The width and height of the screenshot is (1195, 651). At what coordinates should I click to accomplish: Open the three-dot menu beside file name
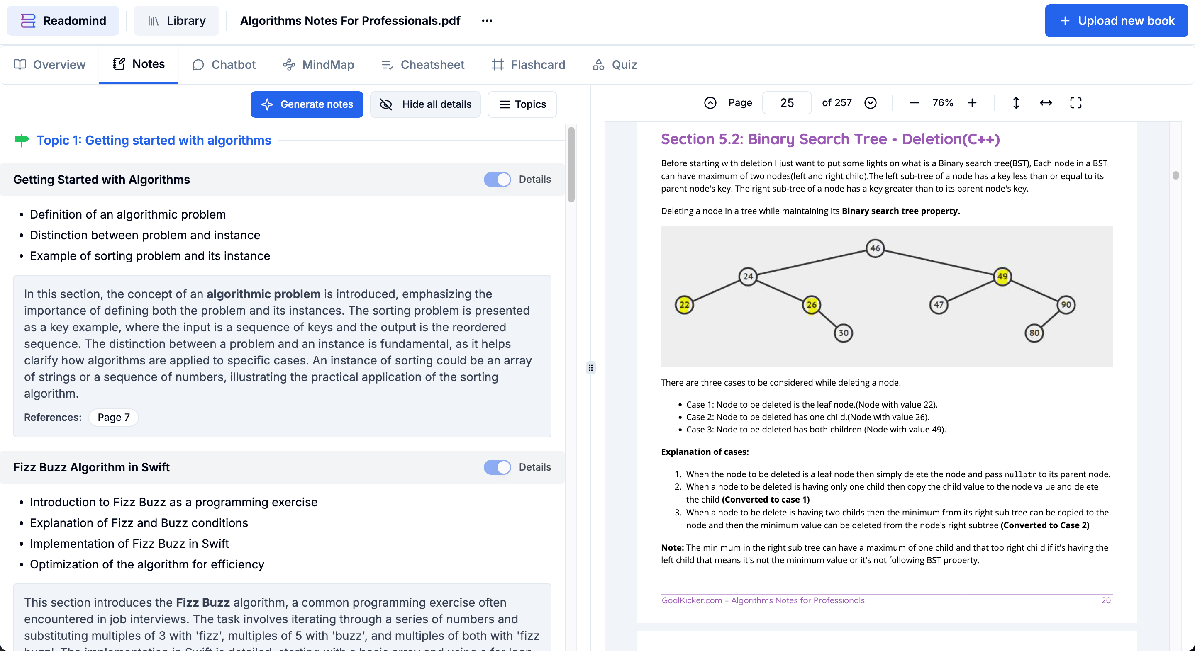(487, 21)
